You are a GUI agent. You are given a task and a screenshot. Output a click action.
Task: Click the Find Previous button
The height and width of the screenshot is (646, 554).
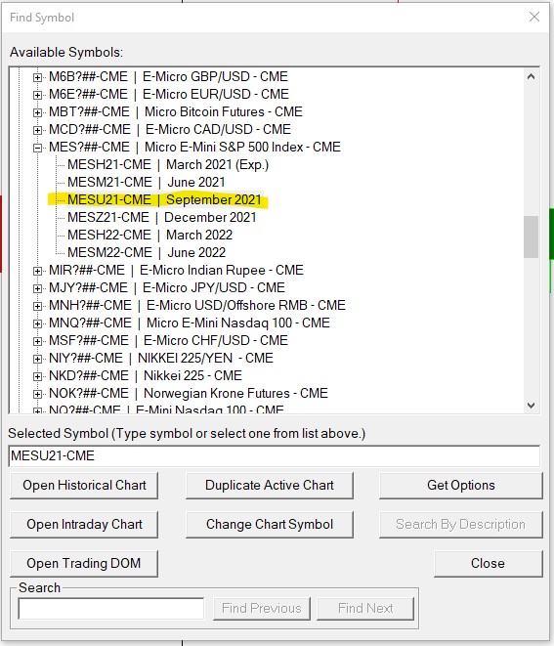coord(262,609)
